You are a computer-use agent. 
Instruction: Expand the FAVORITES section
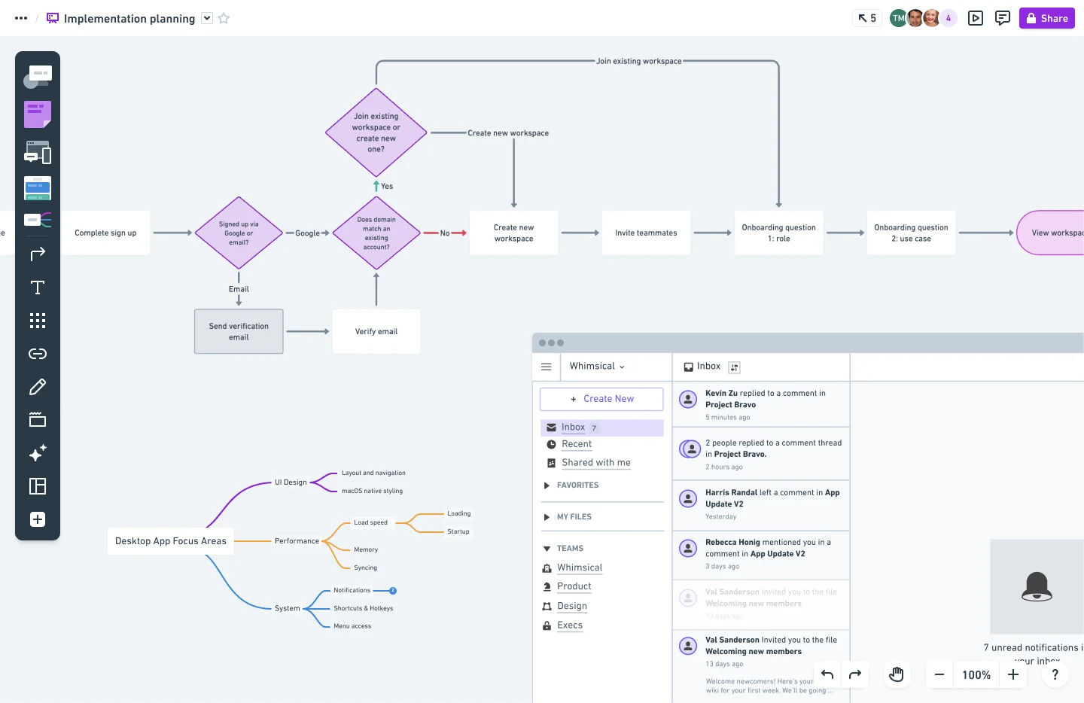(x=547, y=485)
